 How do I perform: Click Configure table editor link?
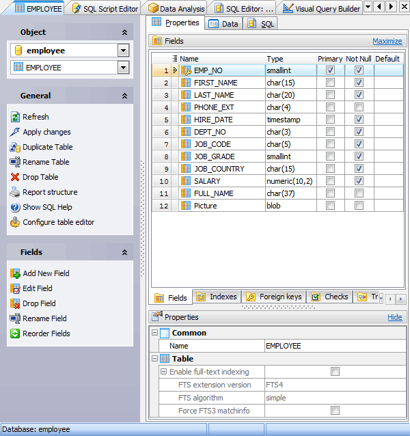click(58, 222)
